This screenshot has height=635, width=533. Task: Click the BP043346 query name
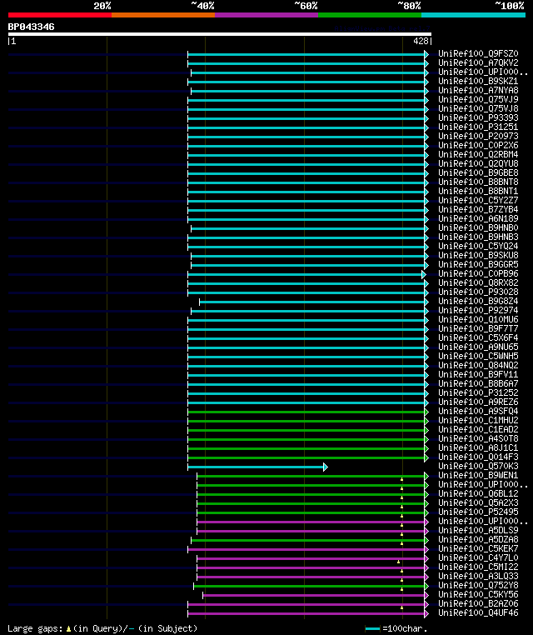click(31, 27)
